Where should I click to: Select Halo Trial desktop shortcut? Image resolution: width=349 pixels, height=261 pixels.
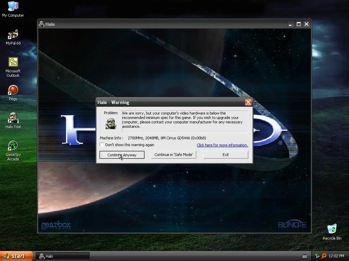(x=13, y=121)
